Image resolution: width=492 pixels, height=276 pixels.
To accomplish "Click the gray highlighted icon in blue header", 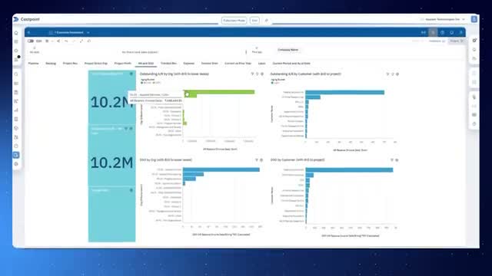I will (x=433, y=32).
